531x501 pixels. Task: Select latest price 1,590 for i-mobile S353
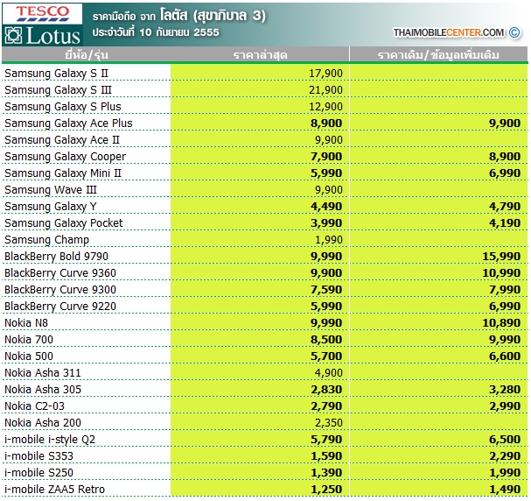pyautogui.click(x=326, y=455)
